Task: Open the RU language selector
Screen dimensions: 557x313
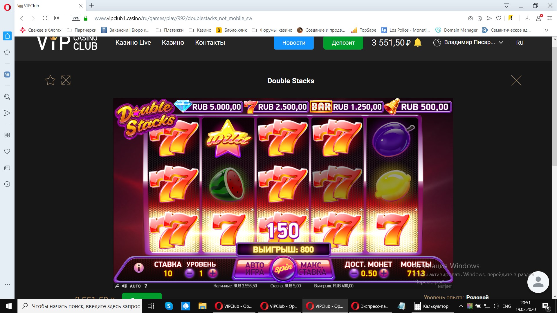Action: point(520,43)
